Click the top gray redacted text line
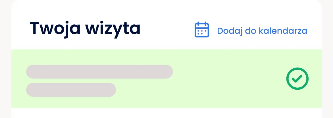This screenshot has height=118, width=333. tap(99, 71)
